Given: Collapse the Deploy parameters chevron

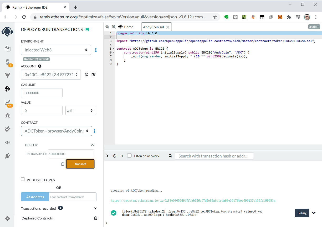Looking at the screenshot, I should coord(92,145).
